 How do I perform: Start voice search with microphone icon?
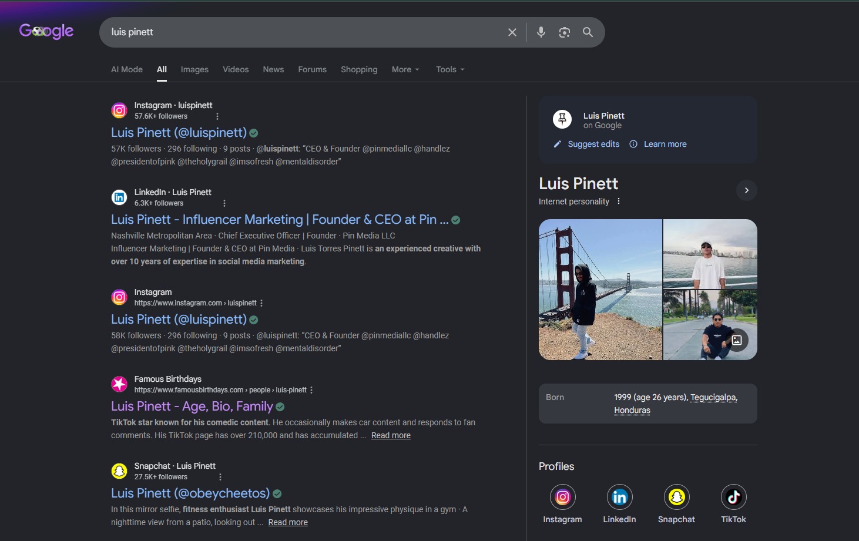tap(541, 32)
